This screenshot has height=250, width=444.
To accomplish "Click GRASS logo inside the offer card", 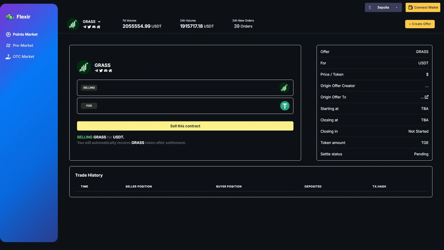I will 84,67.
